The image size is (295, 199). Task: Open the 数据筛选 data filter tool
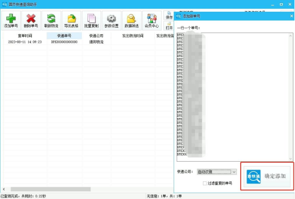pyautogui.click(x=132, y=21)
